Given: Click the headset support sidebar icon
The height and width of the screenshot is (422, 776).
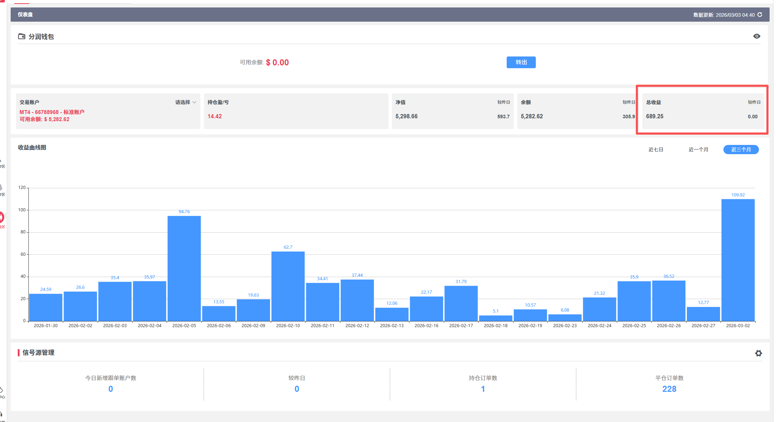Looking at the screenshot, I should click(1, 414).
